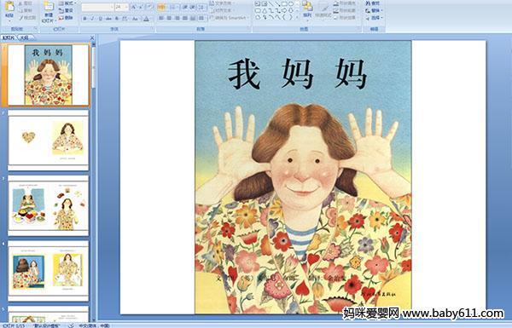
Task: Click the Reset slide button
Action: [x=66, y=10]
